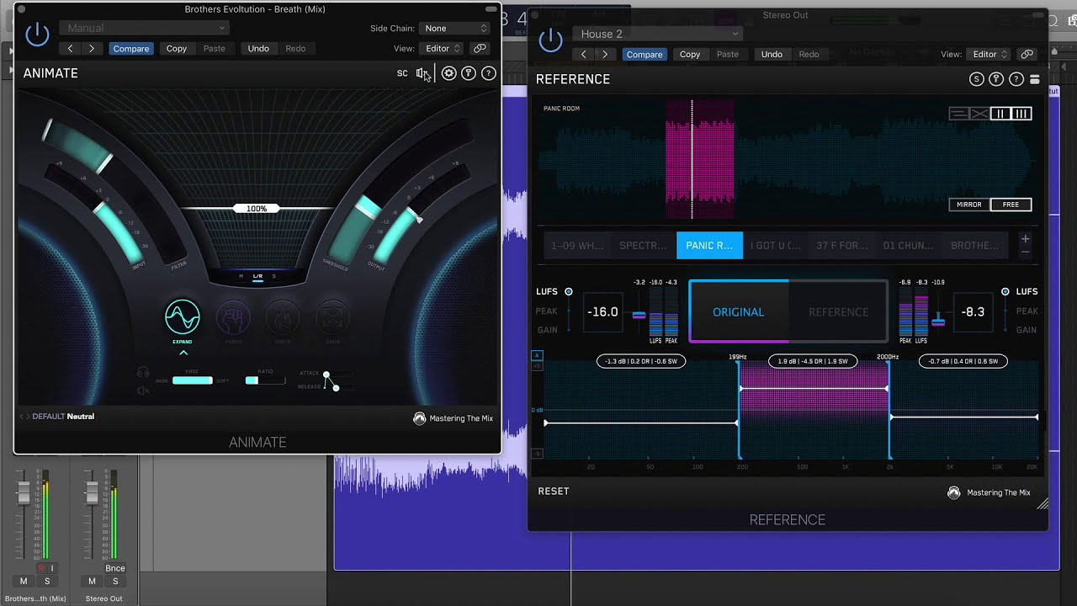1077x606 pixels.
Task: Toggle the muted speaker icon in ANIMATE
Action: [143, 391]
